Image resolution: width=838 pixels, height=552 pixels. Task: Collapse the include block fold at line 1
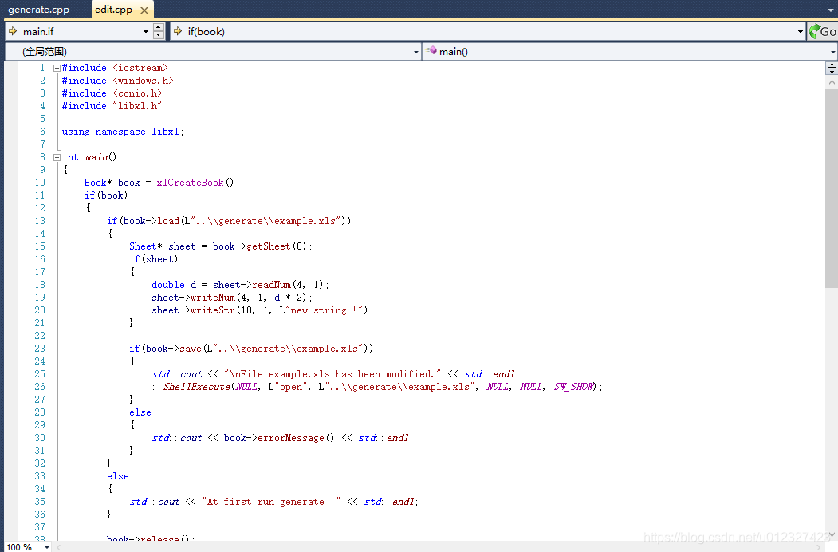tap(56, 68)
